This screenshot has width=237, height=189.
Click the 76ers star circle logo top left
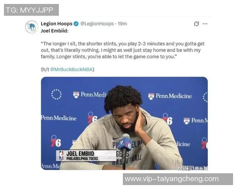(56, 94)
